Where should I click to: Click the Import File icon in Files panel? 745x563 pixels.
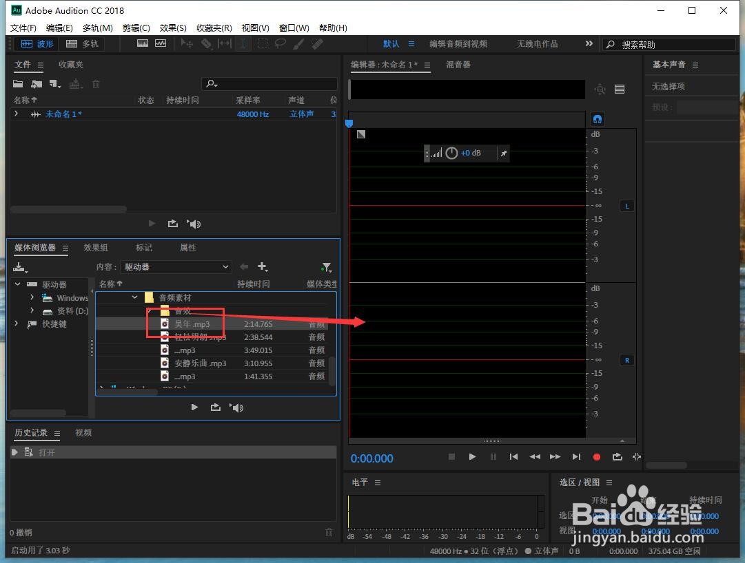pyautogui.click(x=37, y=84)
